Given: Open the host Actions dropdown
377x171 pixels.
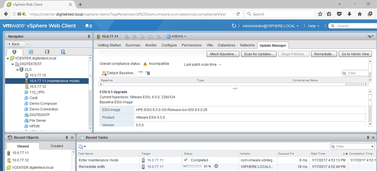Looking at the screenshot, I should 176,36.
